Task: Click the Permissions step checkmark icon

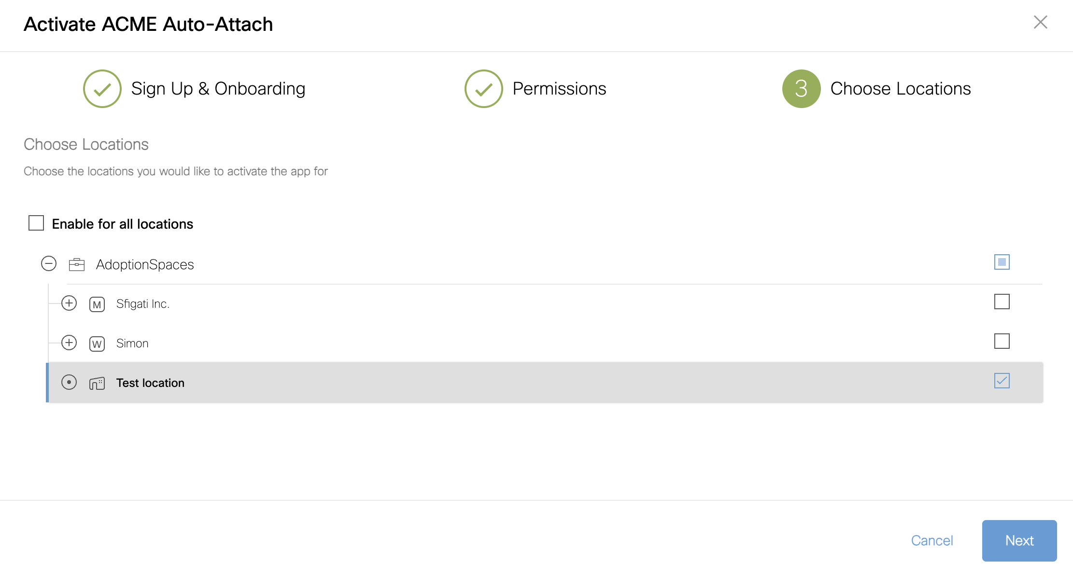Action: [x=483, y=89]
